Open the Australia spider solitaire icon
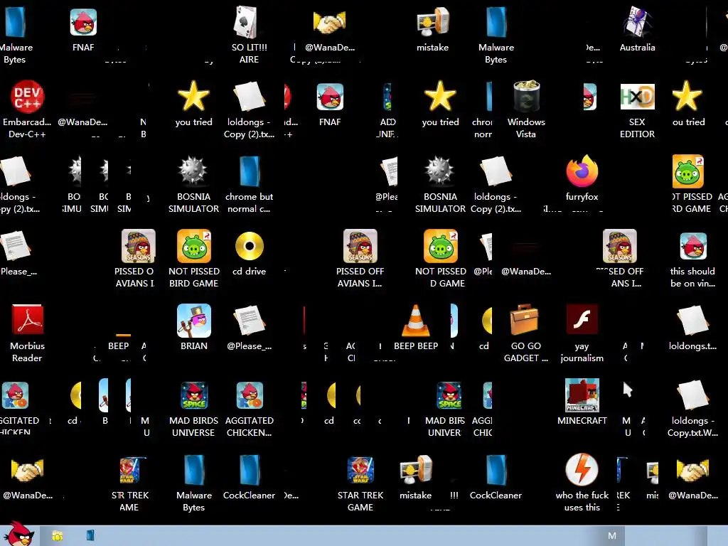728x546 pixels. [638, 21]
